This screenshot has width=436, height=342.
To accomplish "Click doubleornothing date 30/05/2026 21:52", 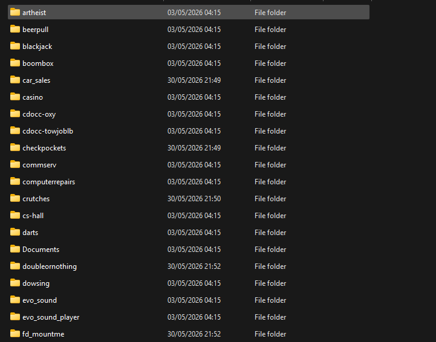I will click(194, 266).
